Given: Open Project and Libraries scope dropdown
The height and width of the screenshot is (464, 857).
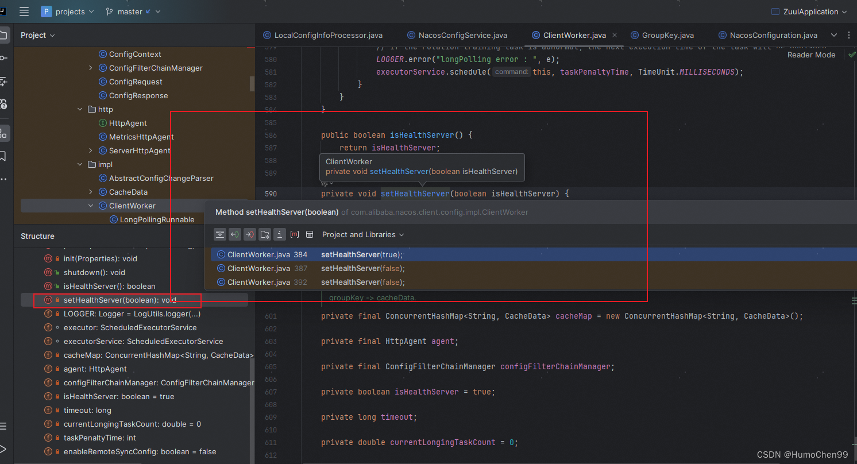Looking at the screenshot, I should (x=363, y=234).
